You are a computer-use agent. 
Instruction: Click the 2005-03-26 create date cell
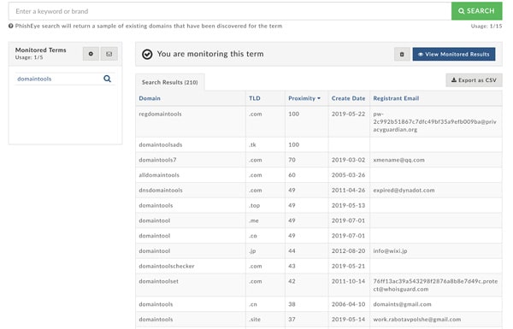(x=348, y=175)
